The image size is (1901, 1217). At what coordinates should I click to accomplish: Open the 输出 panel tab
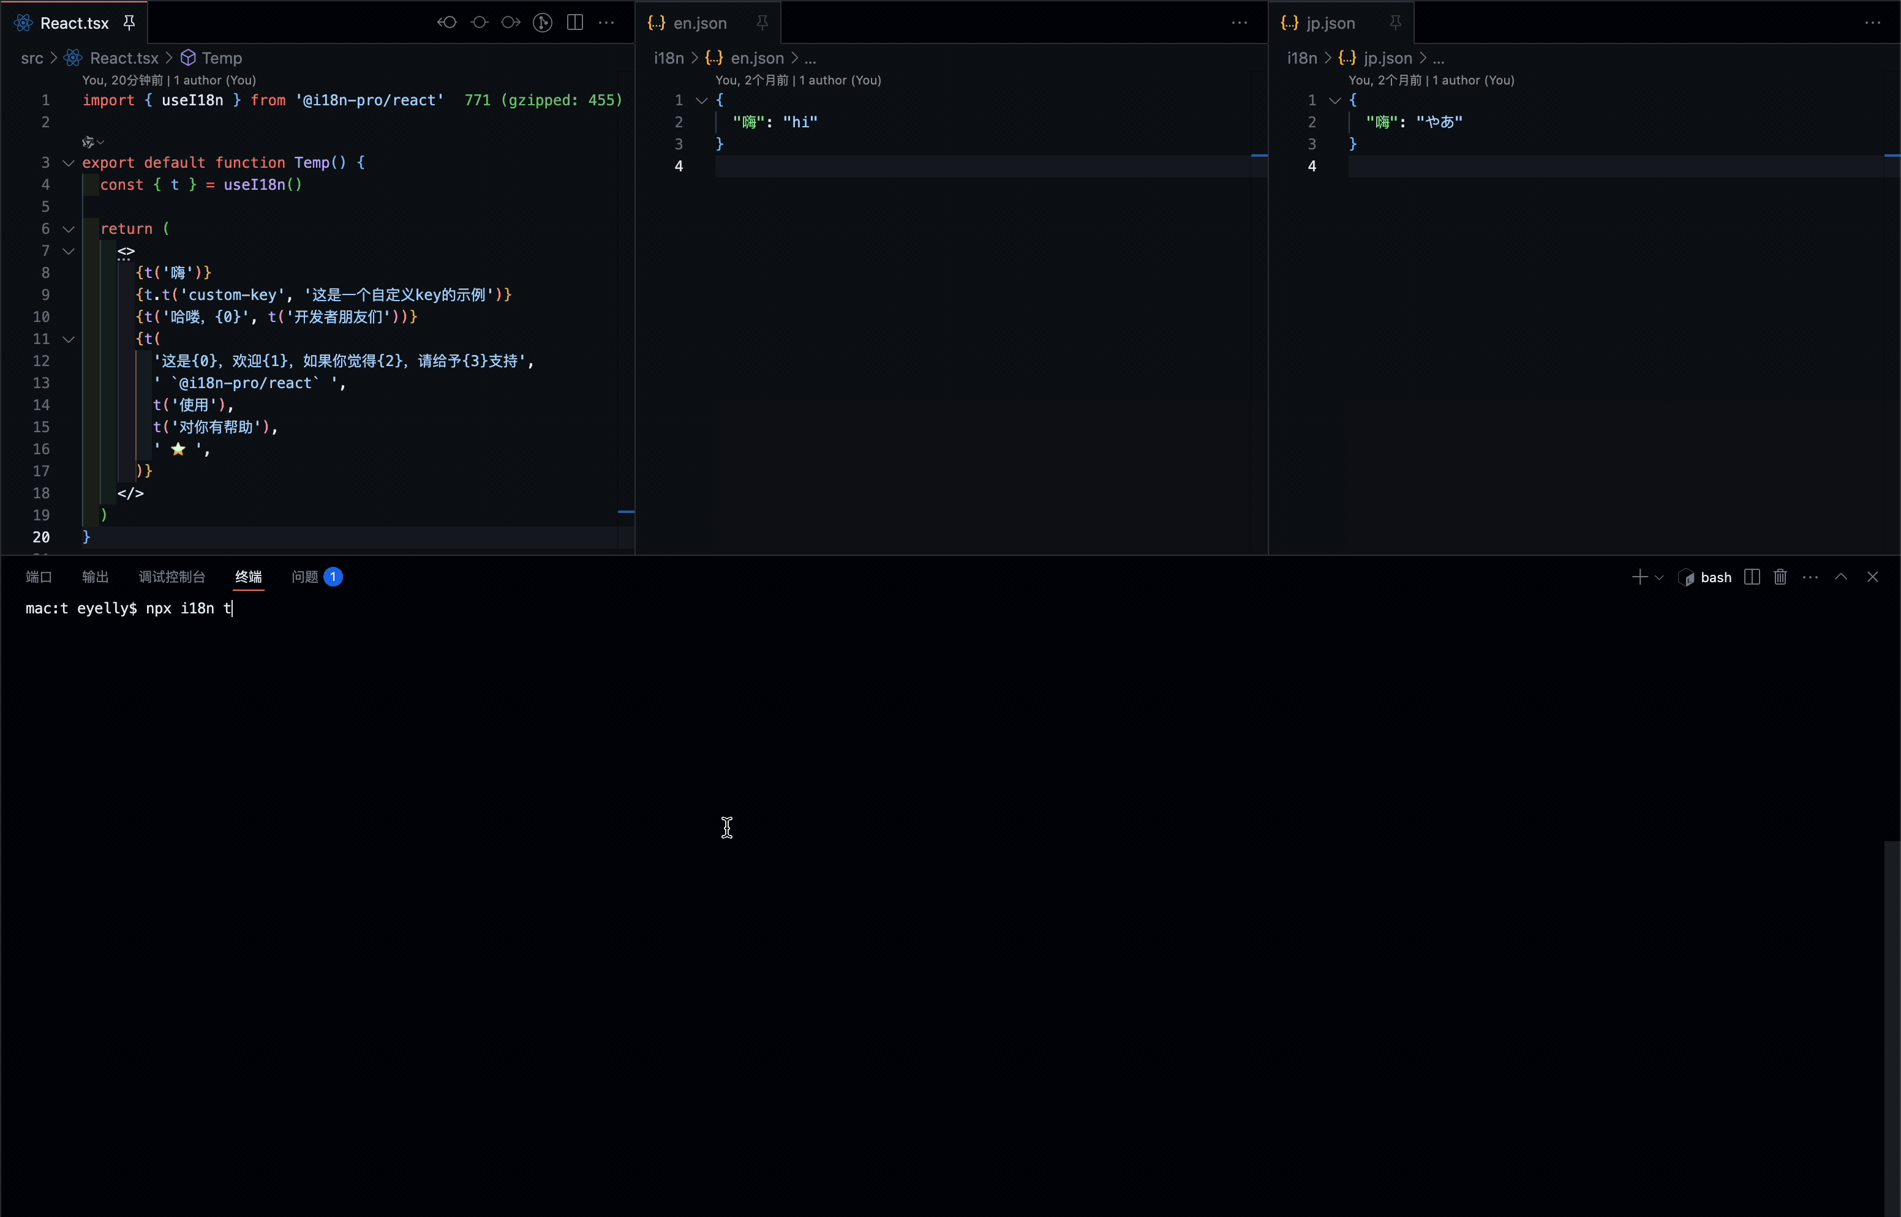click(x=96, y=577)
